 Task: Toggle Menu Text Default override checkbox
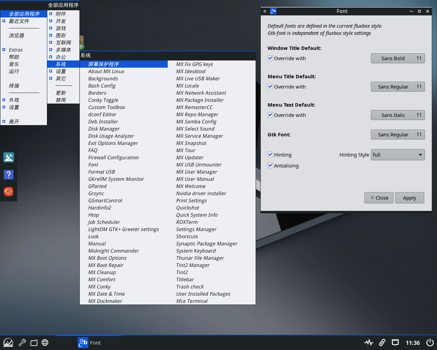pos(270,115)
